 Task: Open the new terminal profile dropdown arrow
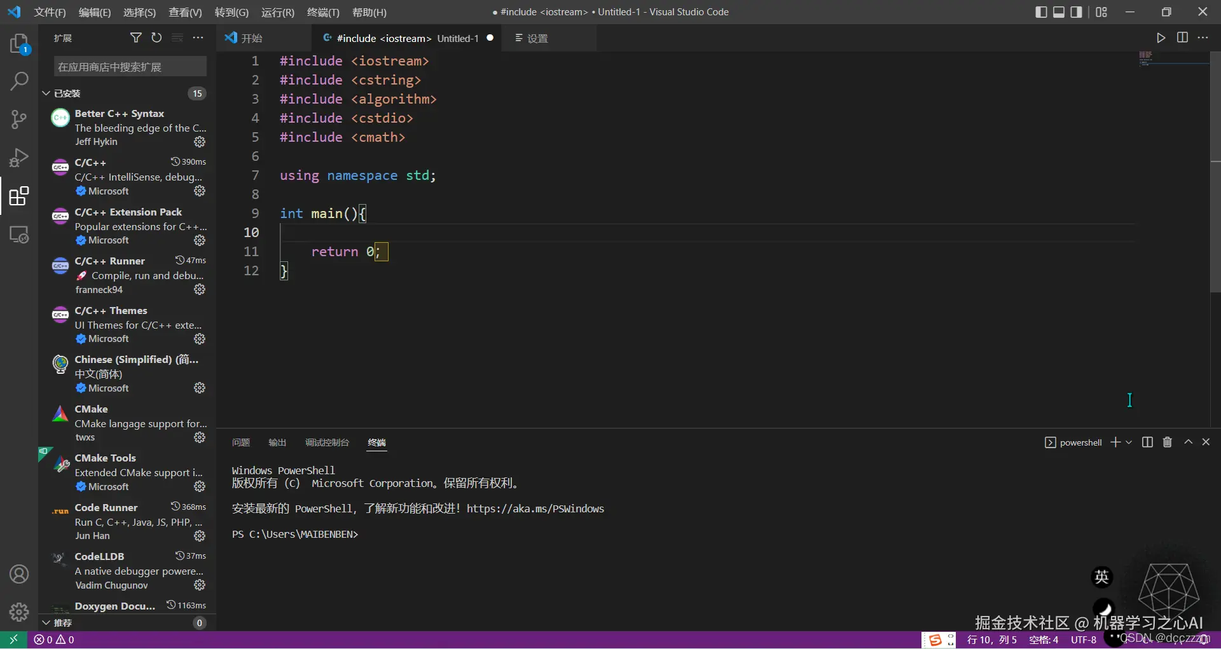tap(1129, 442)
